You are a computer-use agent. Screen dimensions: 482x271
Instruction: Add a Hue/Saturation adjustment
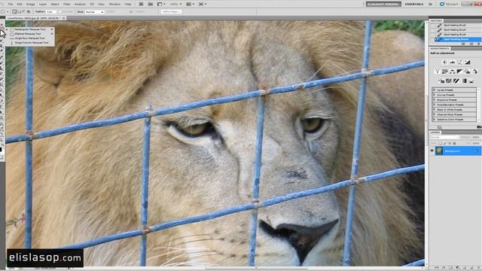coord(445,72)
